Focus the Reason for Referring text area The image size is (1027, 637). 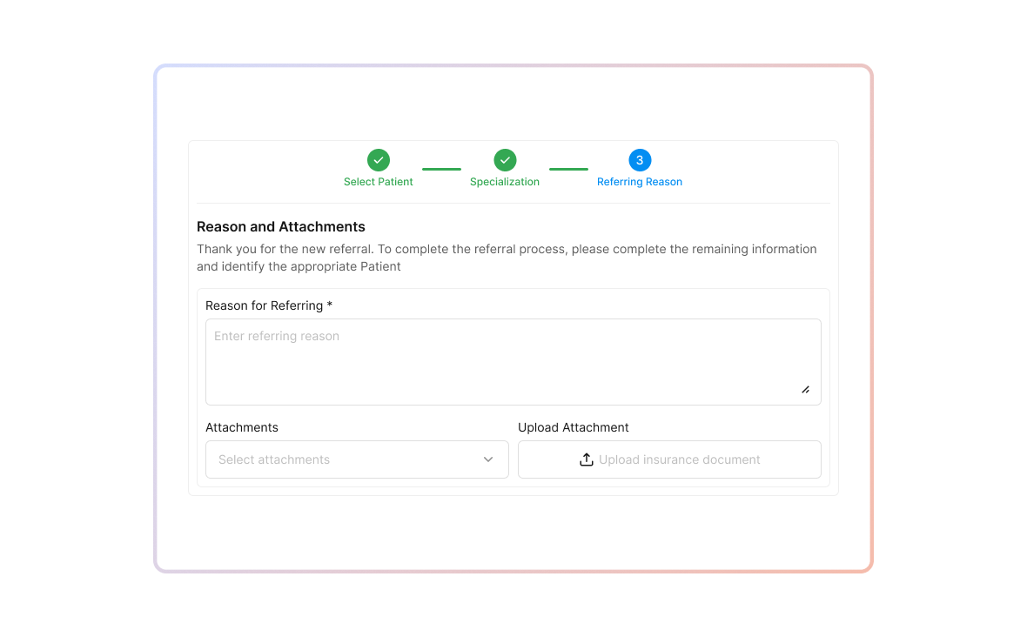pyautogui.click(x=513, y=362)
